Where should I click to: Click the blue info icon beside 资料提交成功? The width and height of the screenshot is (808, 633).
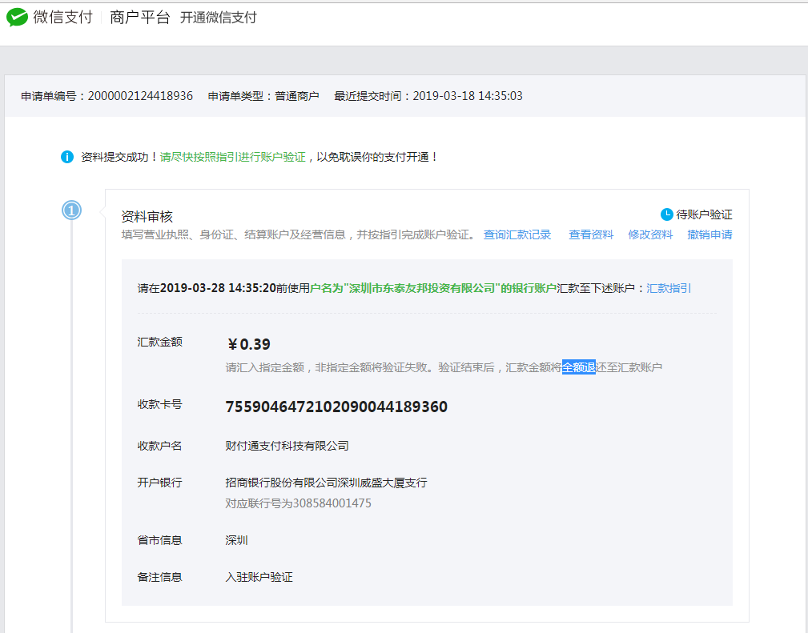[67, 157]
